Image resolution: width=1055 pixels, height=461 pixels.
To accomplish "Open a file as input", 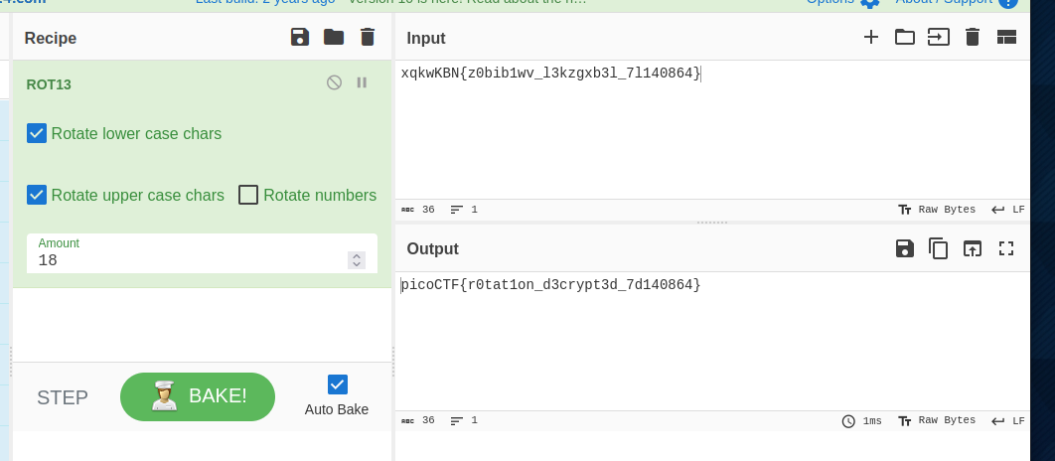I will click(939, 38).
